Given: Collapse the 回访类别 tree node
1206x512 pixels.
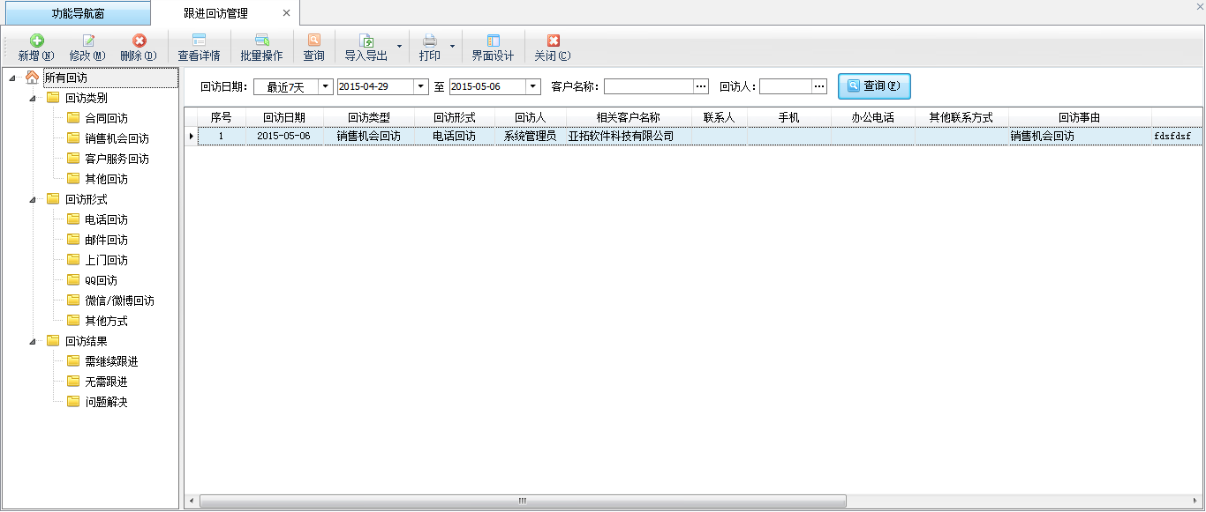Looking at the screenshot, I should [x=33, y=99].
